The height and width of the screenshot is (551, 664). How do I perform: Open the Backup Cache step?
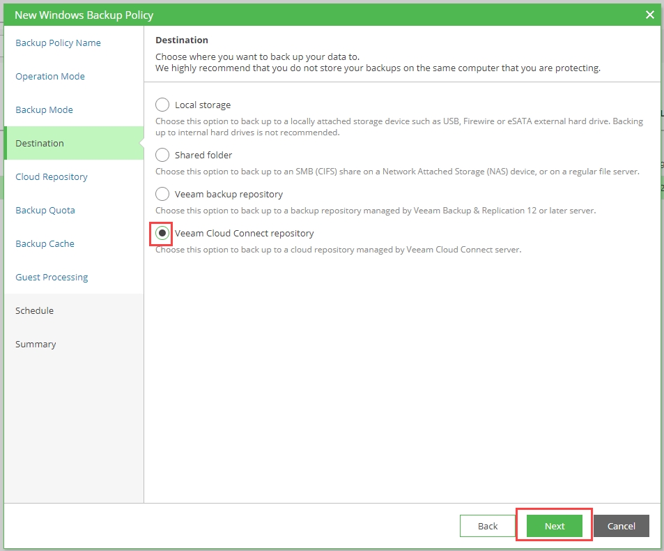45,243
